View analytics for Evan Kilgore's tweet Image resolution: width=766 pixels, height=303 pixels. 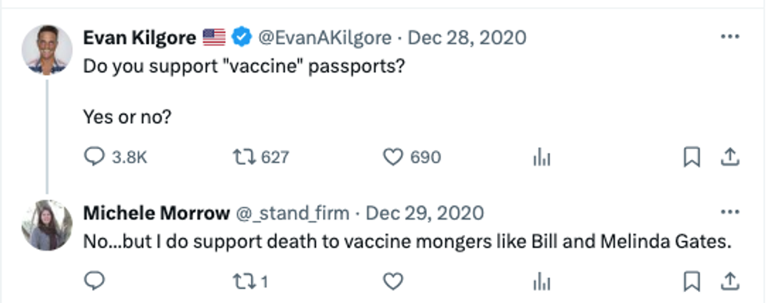tap(542, 158)
